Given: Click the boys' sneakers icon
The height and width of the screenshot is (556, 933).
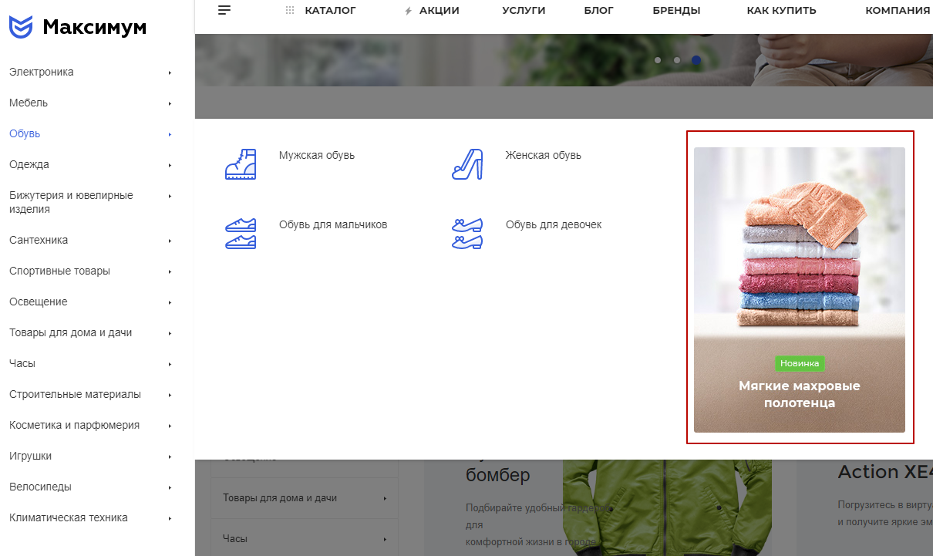Looking at the screenshot, I should pos(241,234).
